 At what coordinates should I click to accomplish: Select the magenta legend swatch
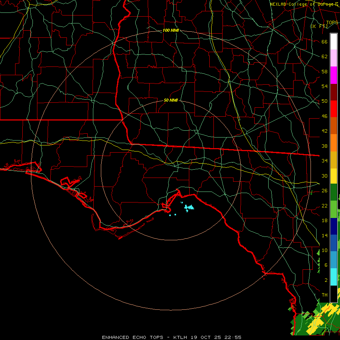[334, 75]
